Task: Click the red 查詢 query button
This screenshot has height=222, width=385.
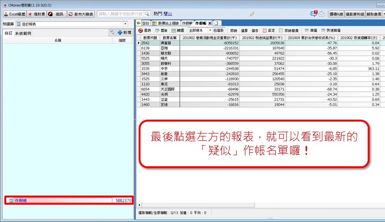Action: [x=145, y=30]
